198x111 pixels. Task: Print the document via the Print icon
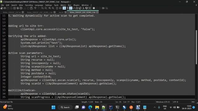coord(21,8)
